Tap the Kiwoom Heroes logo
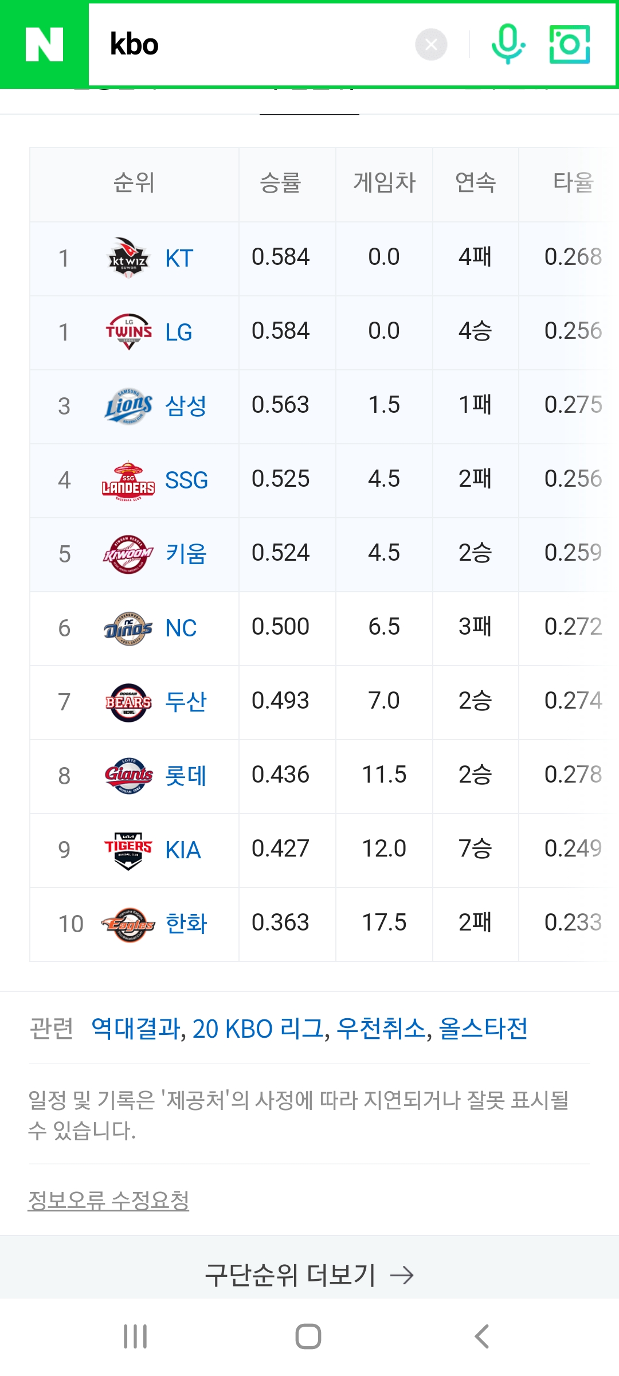Image resolution: width=619 pixels, height=1376 pixels. [x=128, y=554]
